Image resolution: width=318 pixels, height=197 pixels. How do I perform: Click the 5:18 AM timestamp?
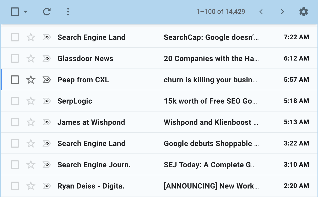(296, 101)
